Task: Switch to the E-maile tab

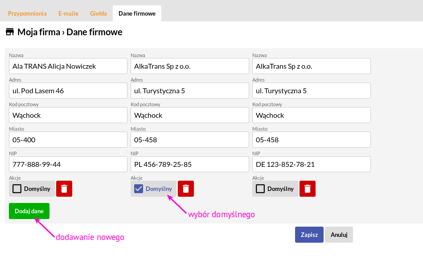Action: [68, 13]
